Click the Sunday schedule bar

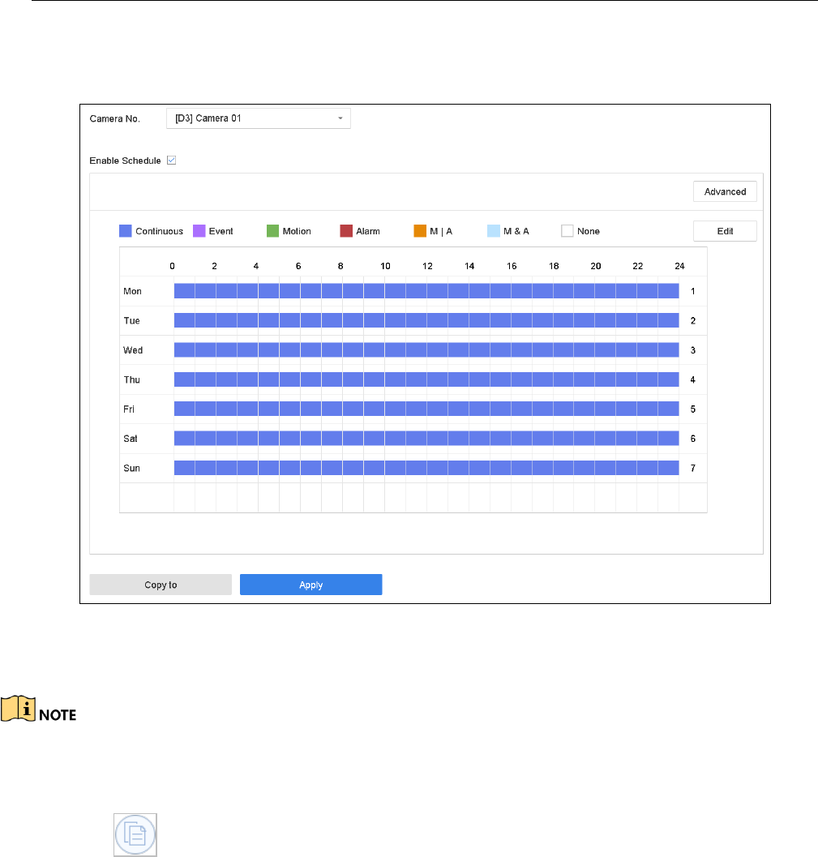tap(426, 468)
